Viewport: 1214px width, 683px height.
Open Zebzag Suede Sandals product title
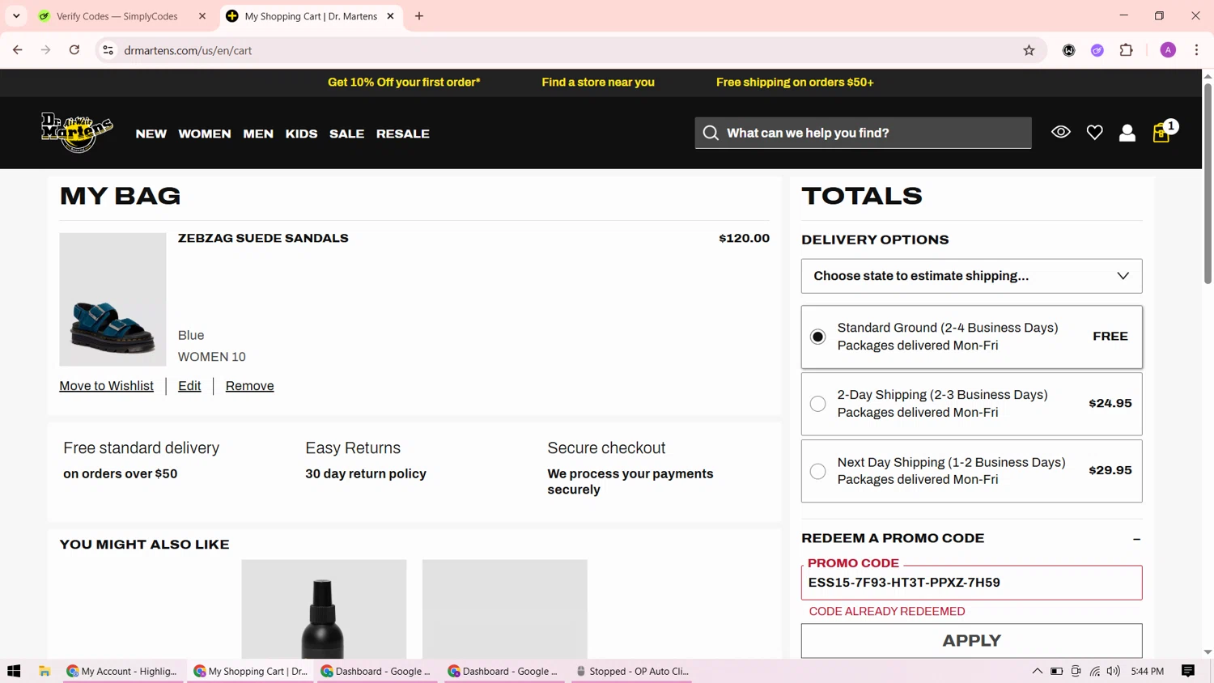pyautogui.click(x=263, y=238)
